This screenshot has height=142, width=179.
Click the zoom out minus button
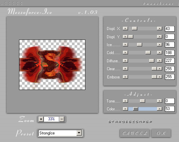62,119
